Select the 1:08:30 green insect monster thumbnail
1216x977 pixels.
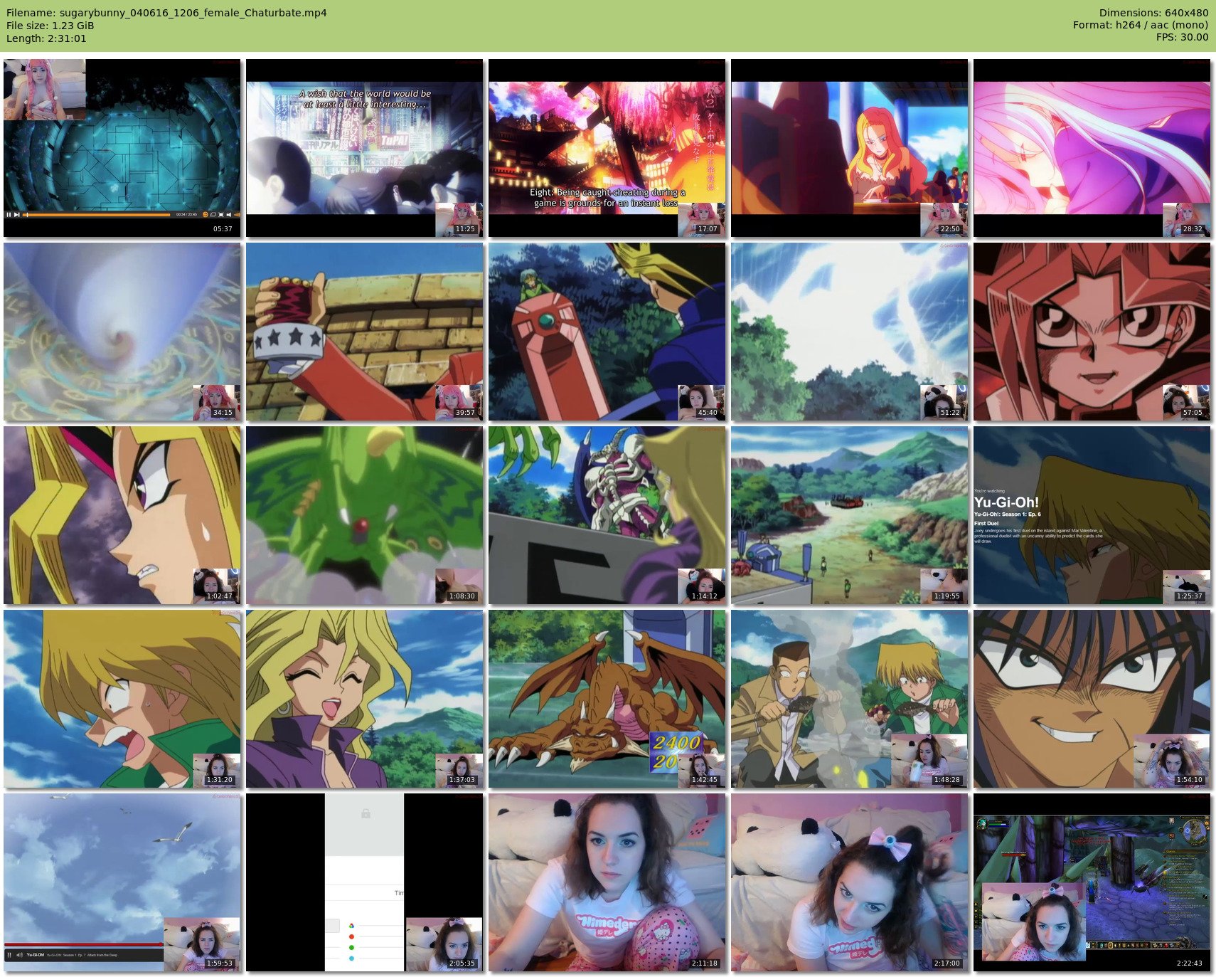pos(365,515)
